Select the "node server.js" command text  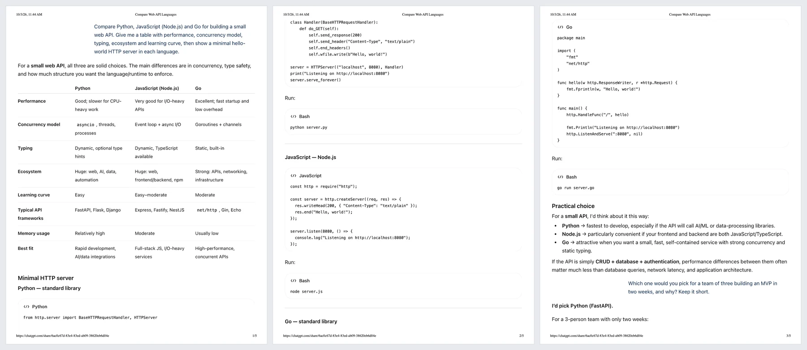coord(306,292)
